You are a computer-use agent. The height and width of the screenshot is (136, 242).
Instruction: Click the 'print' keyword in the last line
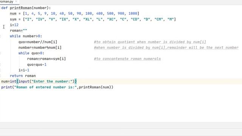click(7, 87)
